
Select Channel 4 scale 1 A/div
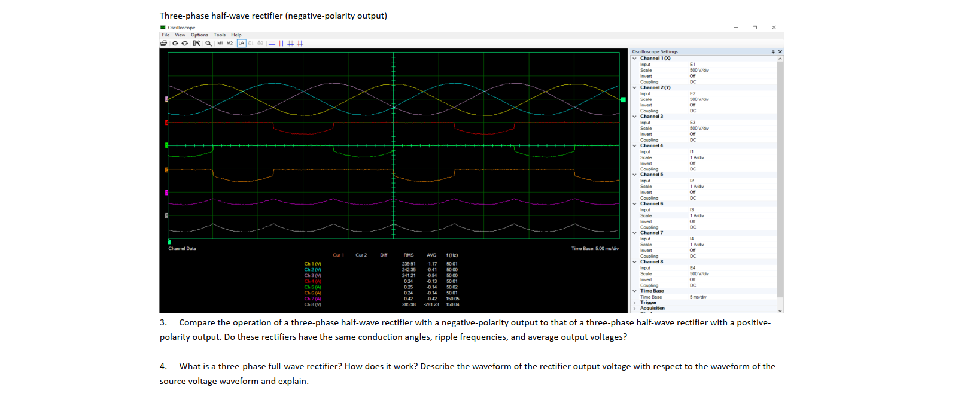pos(697,157)
